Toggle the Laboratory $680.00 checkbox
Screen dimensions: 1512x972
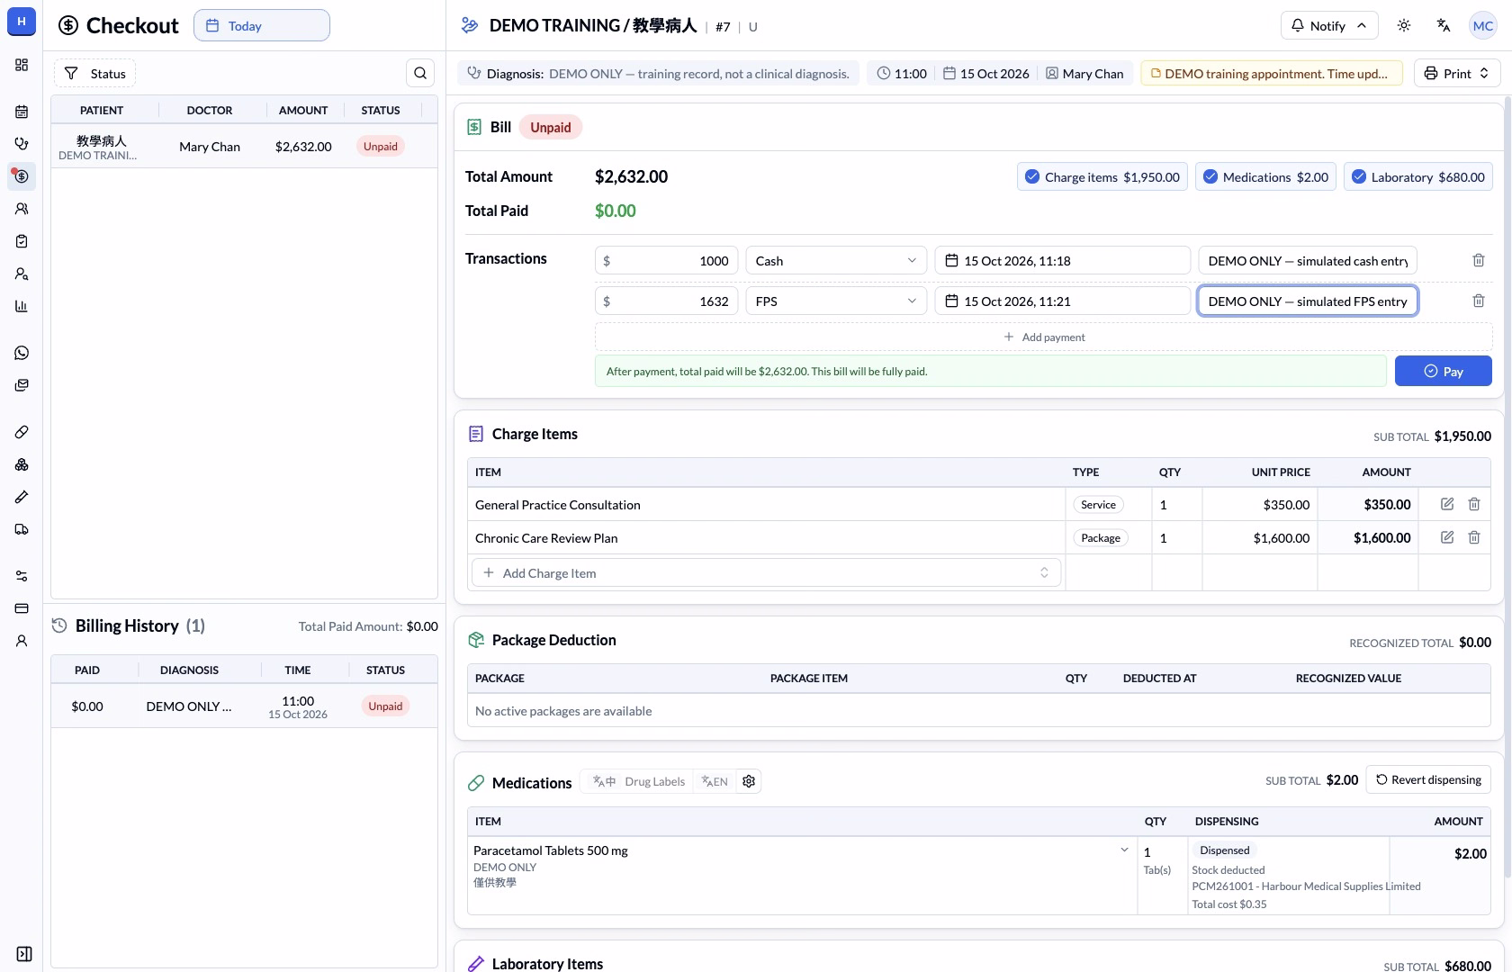1418,176
